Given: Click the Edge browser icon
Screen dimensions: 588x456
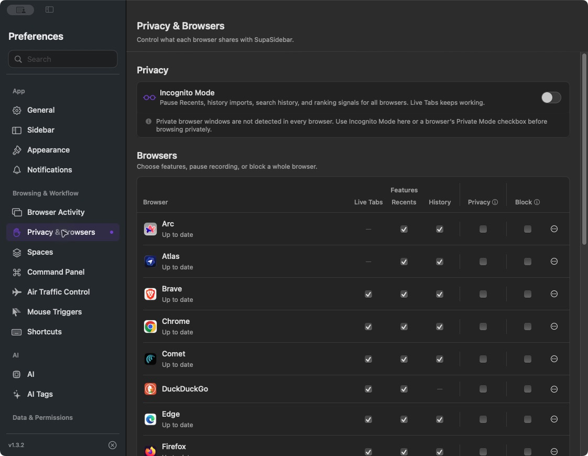Looking at the screenshot, I should (150, 419).
